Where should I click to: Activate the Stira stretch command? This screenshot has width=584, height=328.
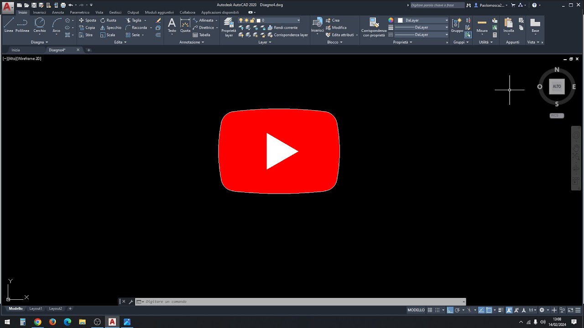85,35
